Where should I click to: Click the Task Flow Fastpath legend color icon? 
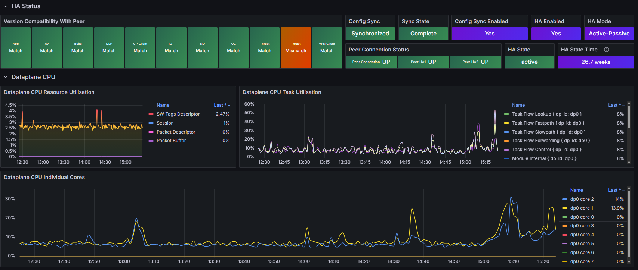coord(506,123)
